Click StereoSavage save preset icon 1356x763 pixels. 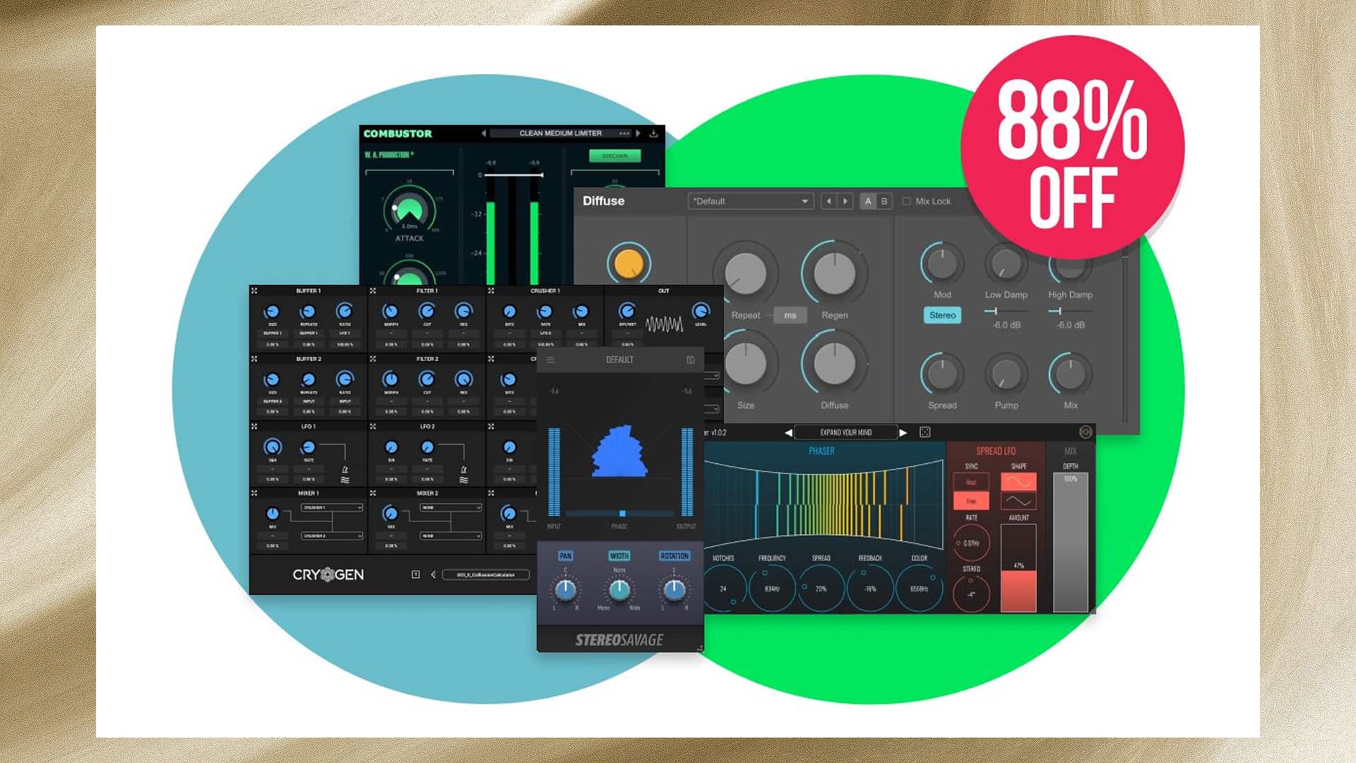point(690,360)
